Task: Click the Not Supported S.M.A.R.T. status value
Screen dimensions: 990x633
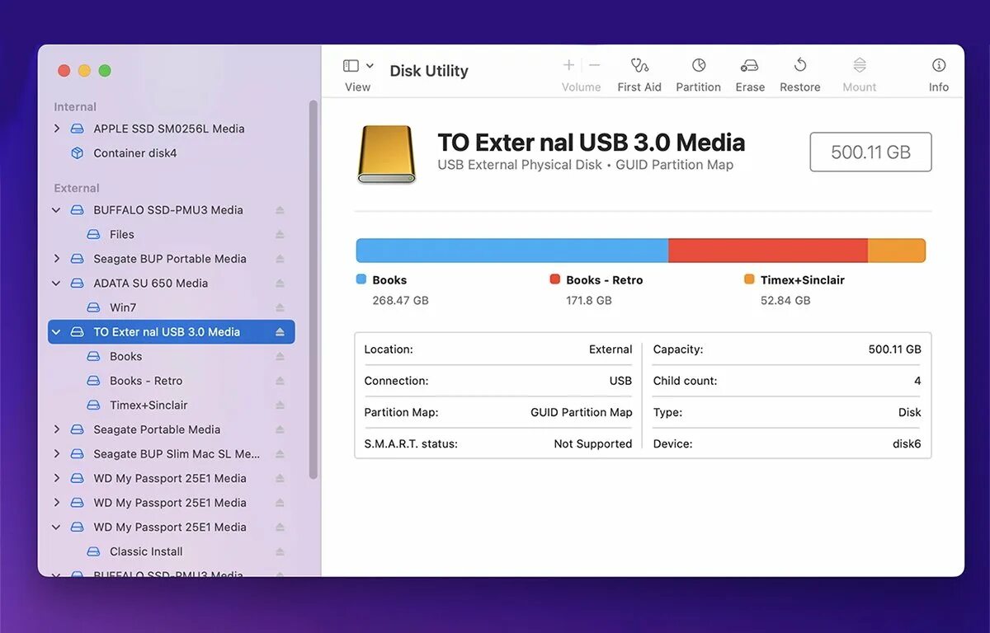Action: [593, 443]
